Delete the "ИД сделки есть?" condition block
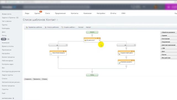 (x=100, y=38)
